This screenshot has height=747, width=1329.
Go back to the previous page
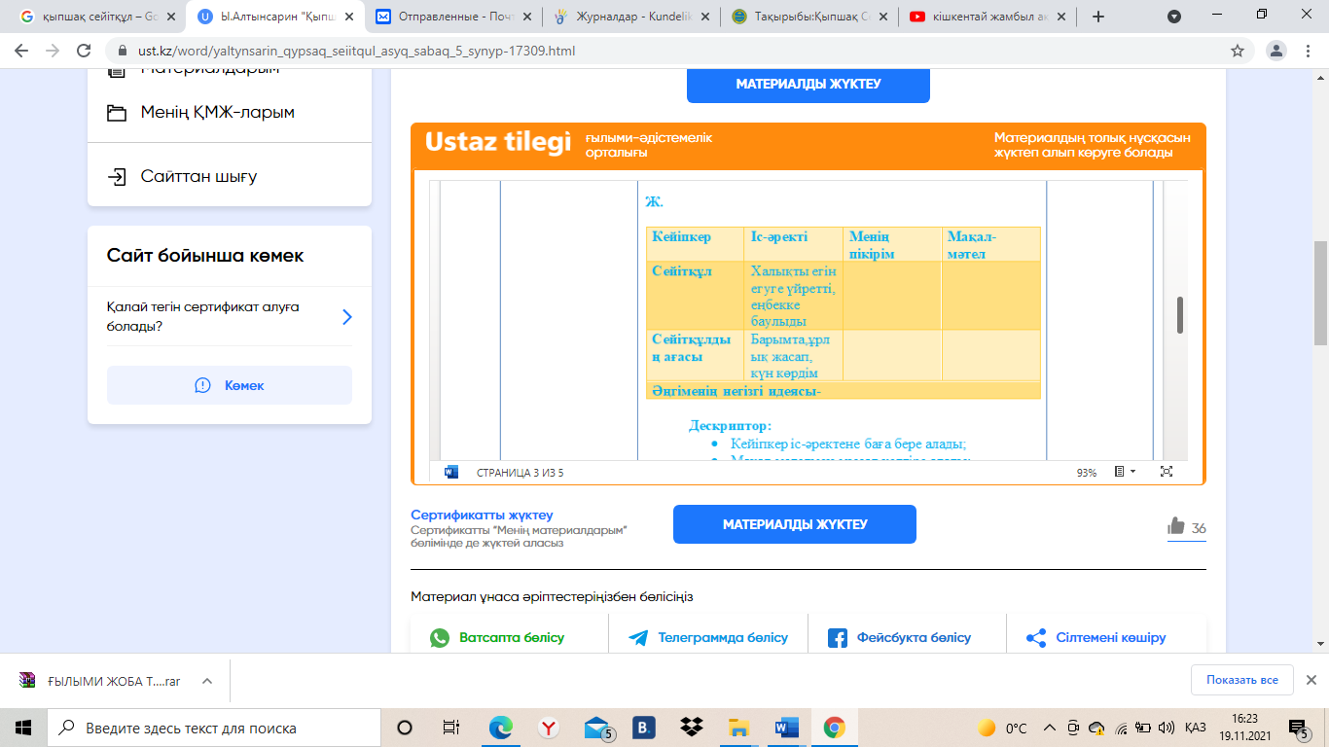point(21,51)
